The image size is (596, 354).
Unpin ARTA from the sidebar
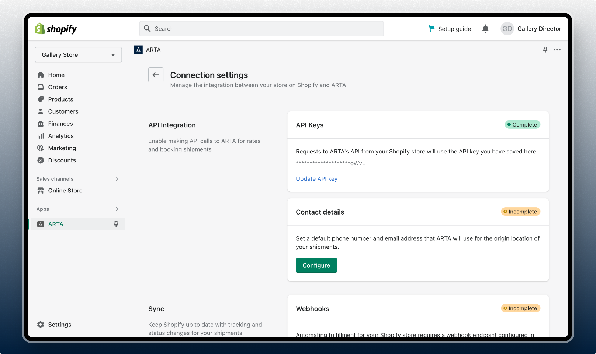[x=116, y=224]
